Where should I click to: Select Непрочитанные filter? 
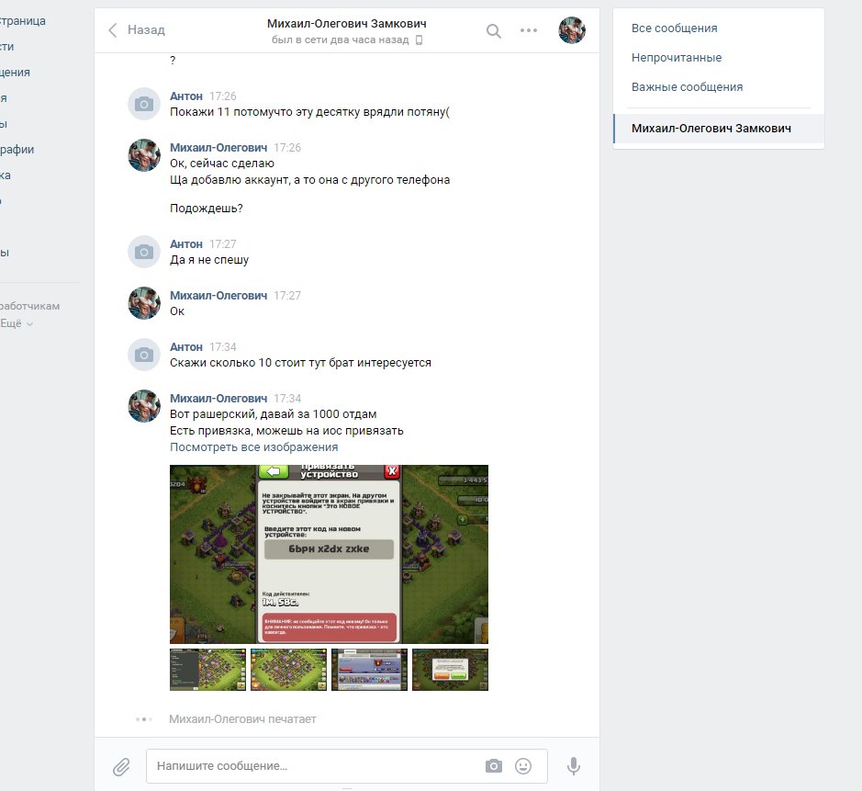pos(677,58)
